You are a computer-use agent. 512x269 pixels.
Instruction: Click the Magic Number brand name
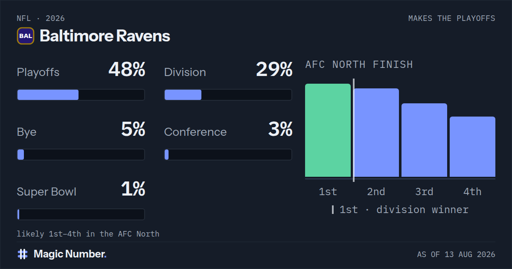70,254
